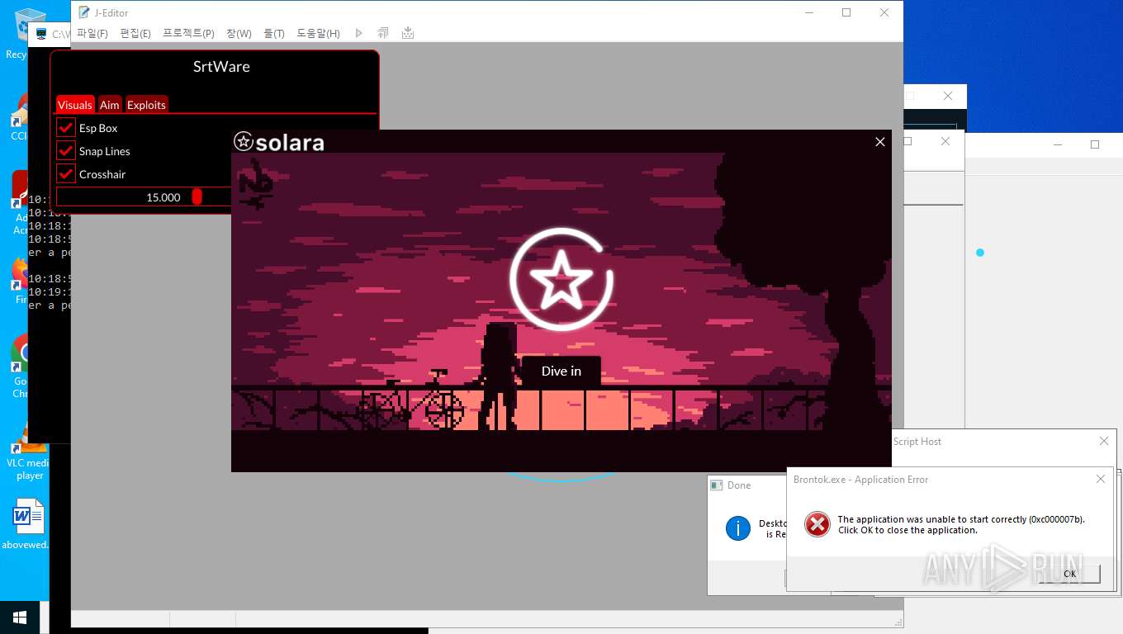1123x634 pixels.
Task: Minimize the J-Editor window
Action: (x=808, y=12)
